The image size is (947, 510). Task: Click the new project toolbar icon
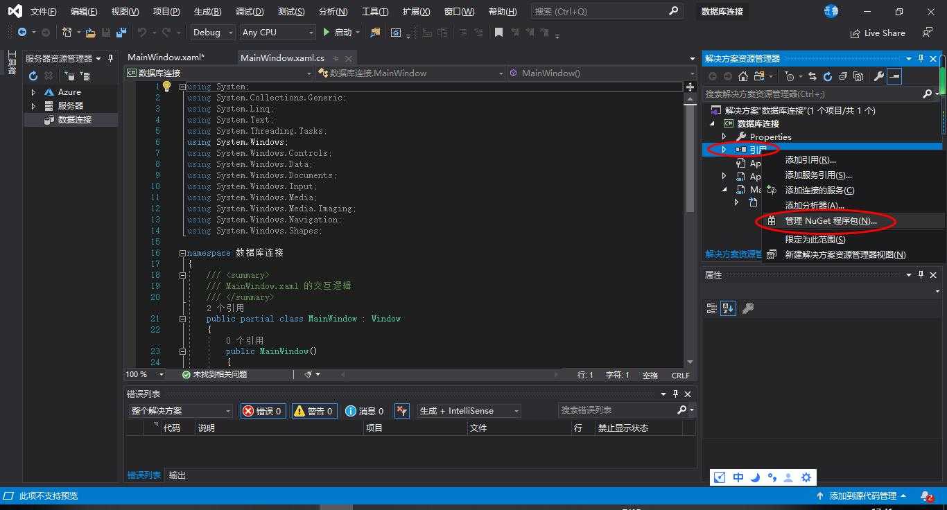click(x=67, y=33)
